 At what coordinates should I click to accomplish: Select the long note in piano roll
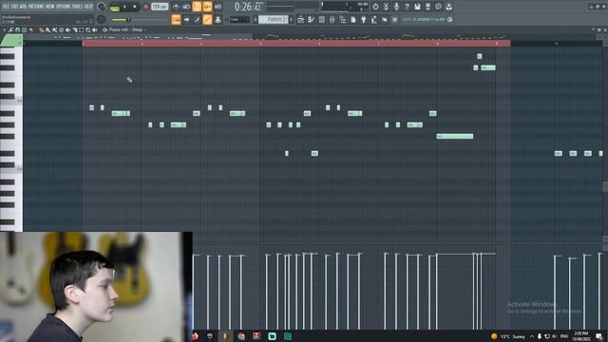pos(455,136)
